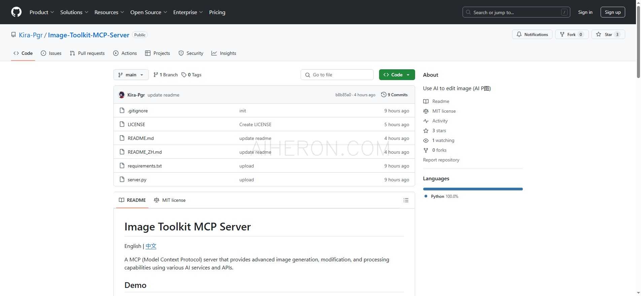Click the branch icon beside 1 Branch
Viewport: 641px width, 296px height.
(156, 75)
